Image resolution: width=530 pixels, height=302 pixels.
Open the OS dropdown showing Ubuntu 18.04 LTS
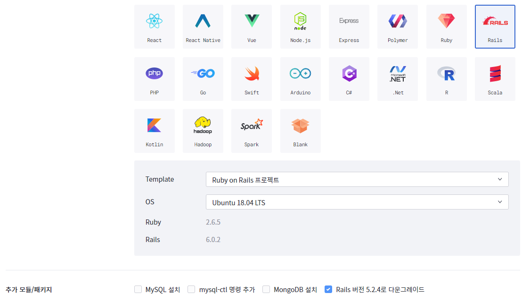[357, 202]
